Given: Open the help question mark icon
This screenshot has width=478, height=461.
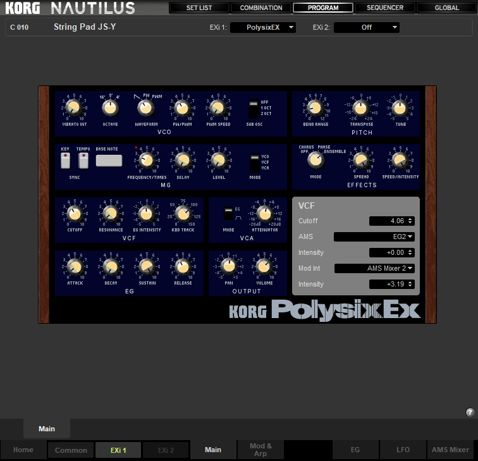Looking at the screenshot, I should point(470,412).
